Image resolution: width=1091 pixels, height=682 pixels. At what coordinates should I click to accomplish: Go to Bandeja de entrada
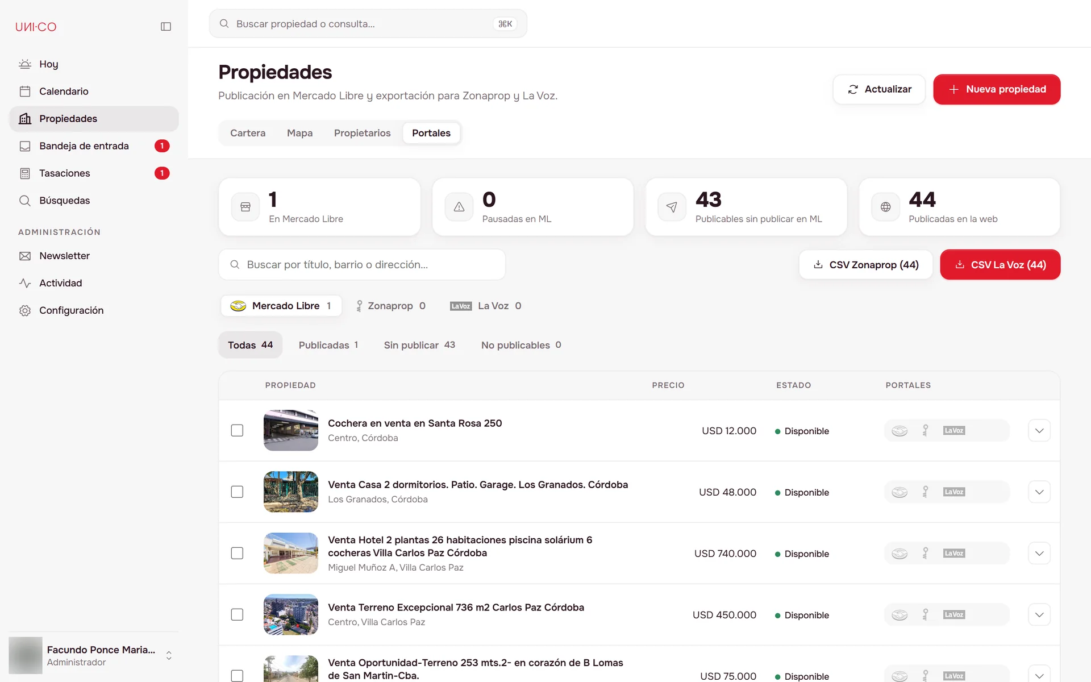coord(94,146)
